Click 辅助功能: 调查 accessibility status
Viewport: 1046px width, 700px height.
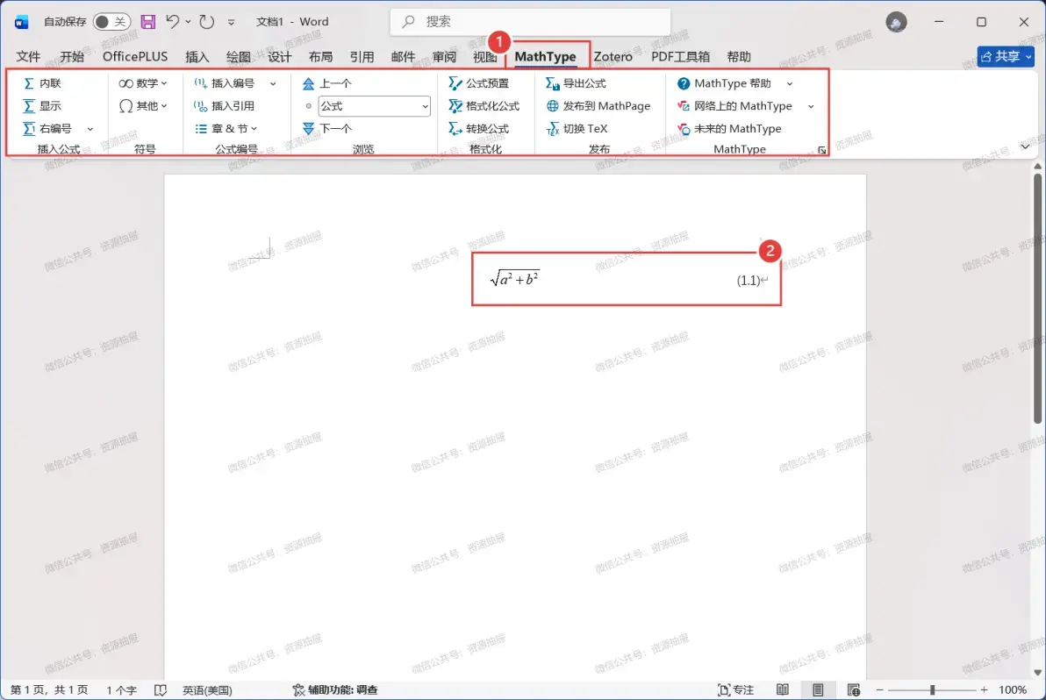(335, 690)
